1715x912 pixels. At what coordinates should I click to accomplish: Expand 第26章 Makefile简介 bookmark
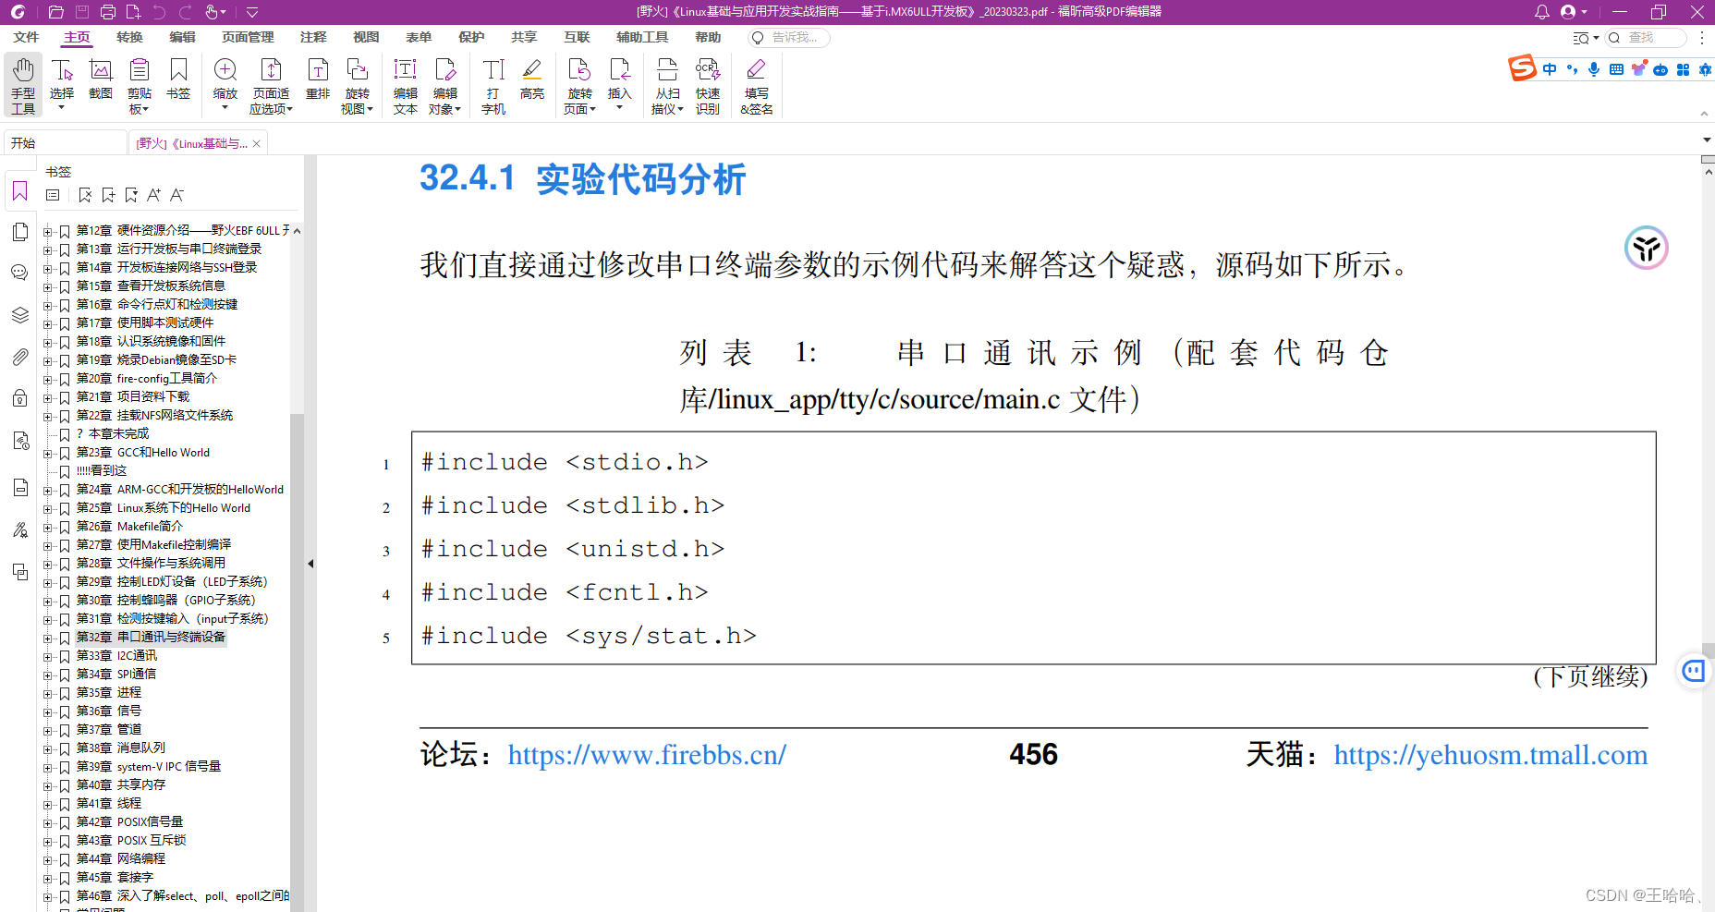coord(48,527)
